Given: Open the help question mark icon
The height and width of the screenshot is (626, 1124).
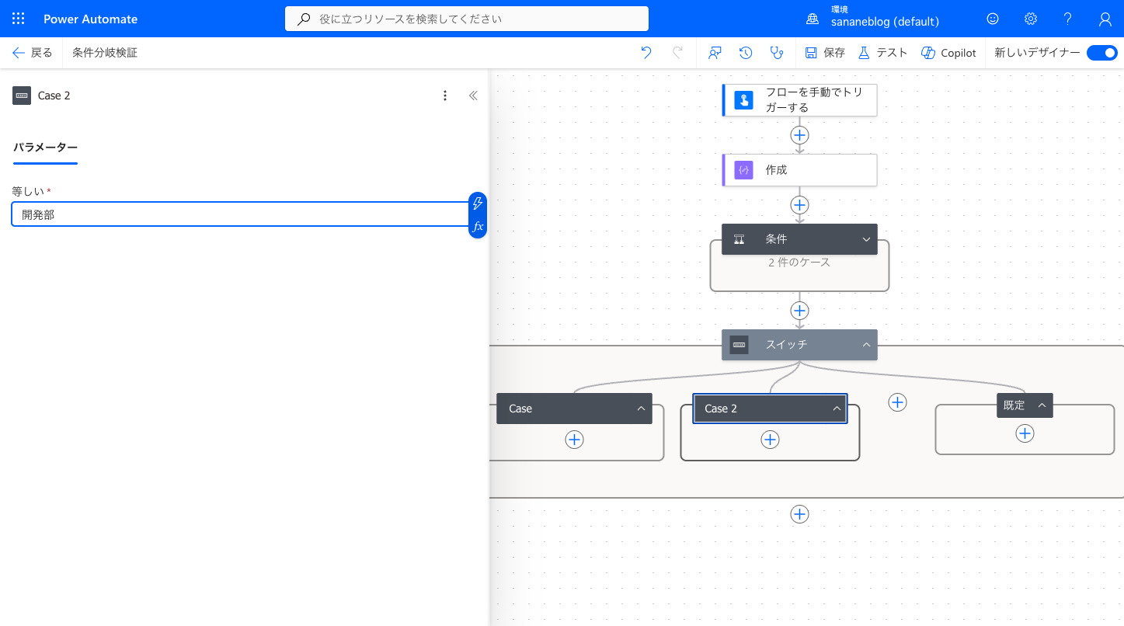Looking at the screenshot, I should pyautogui.click(x=1068, y=19).
